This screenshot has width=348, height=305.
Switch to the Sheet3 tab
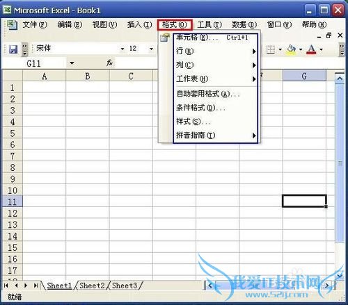(x=125, y=286)
